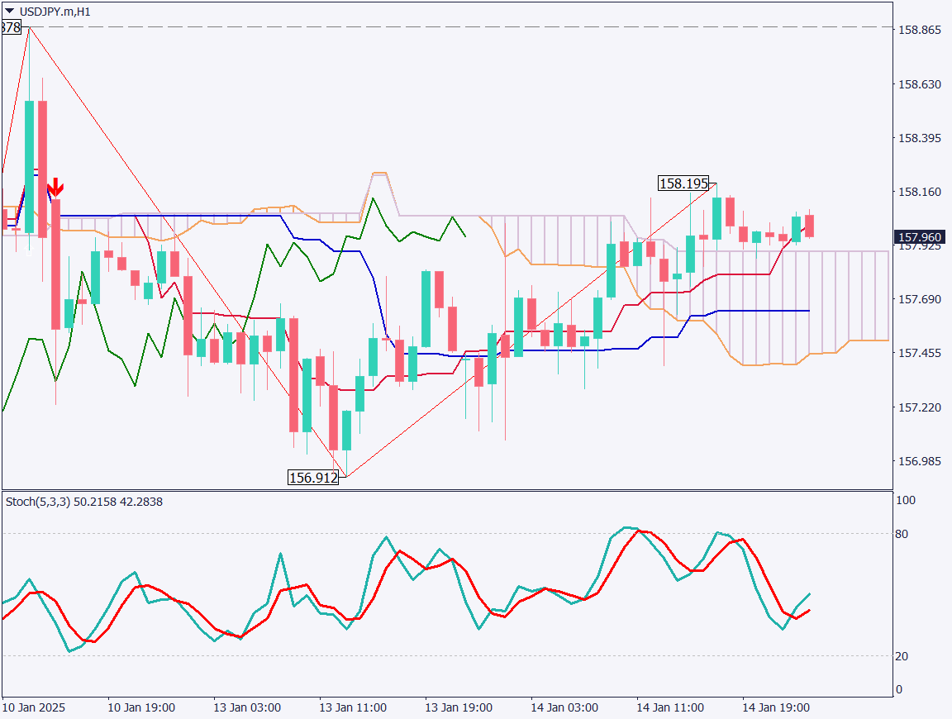
Task: Click the red down arrow signal marker
Action: 55,188
